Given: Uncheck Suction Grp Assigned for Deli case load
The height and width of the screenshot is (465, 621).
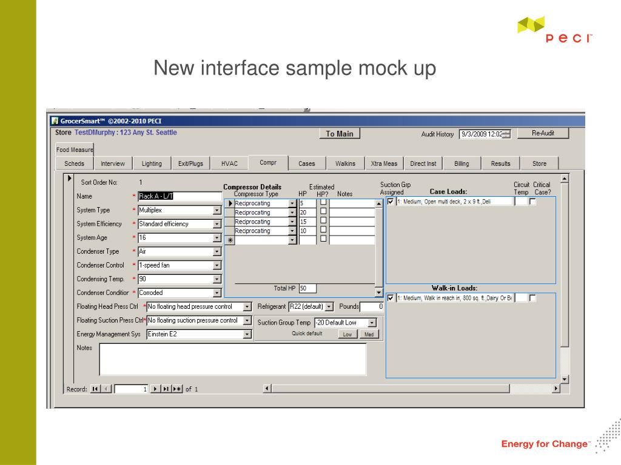Looking at the screenshot, I should (391, 201).
